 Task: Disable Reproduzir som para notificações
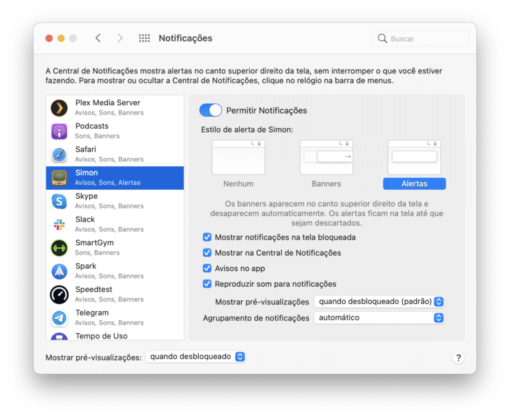click(x=207, y=284)
